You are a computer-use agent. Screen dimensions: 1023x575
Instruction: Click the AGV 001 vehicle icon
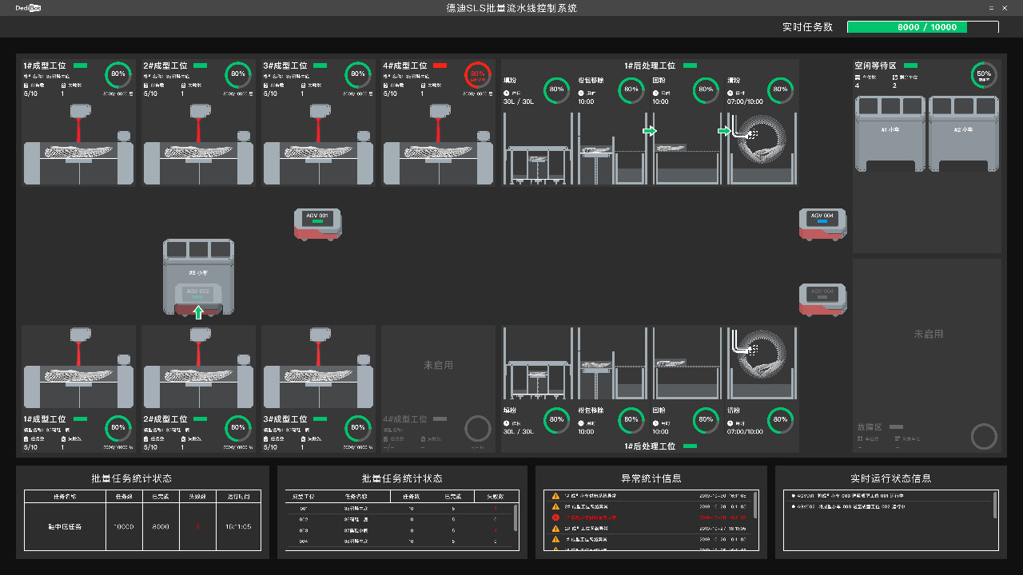click(x=318, y=223)
